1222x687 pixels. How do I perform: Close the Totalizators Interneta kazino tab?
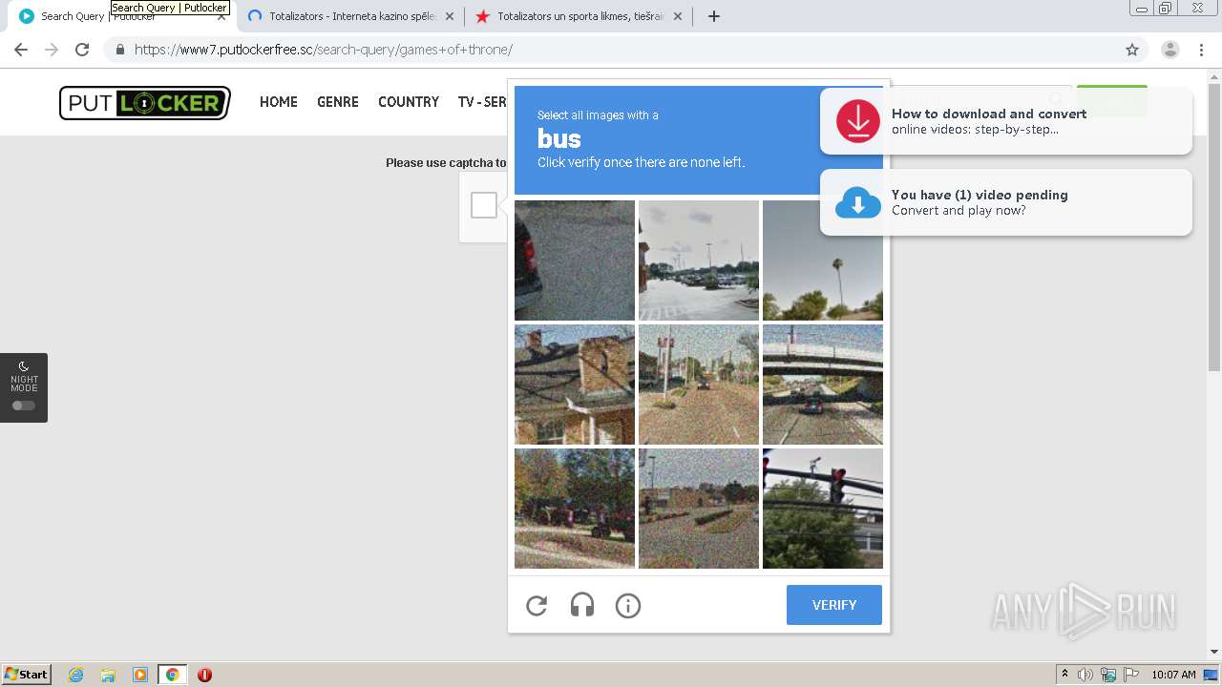450,16
